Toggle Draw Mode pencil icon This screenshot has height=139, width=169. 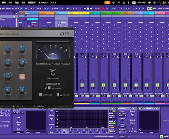click(148, 8)
